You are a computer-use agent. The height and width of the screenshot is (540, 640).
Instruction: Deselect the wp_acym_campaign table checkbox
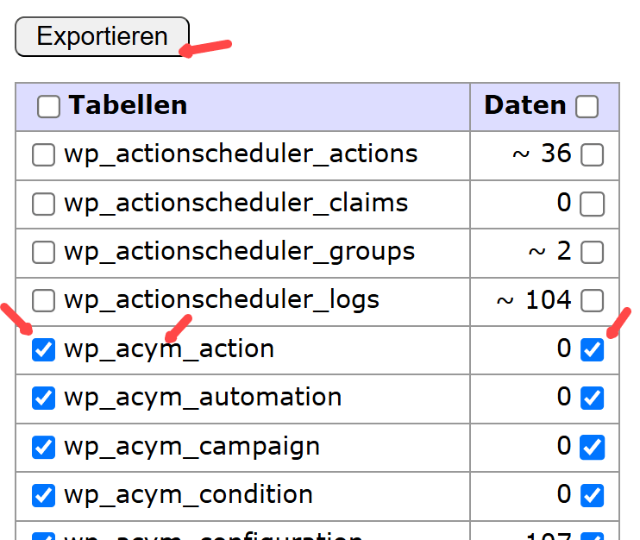pyautogui.click(x=43, y=447)
